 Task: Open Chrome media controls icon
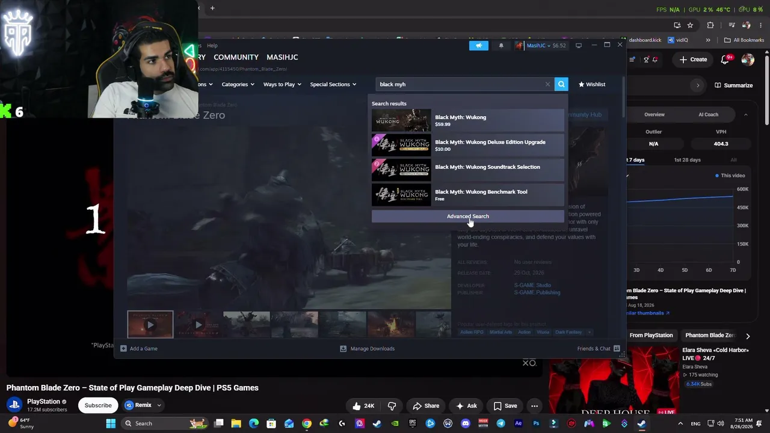[731, 25]
